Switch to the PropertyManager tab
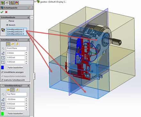The width and height of the screenshot is (141, 117). click(7, 3)
